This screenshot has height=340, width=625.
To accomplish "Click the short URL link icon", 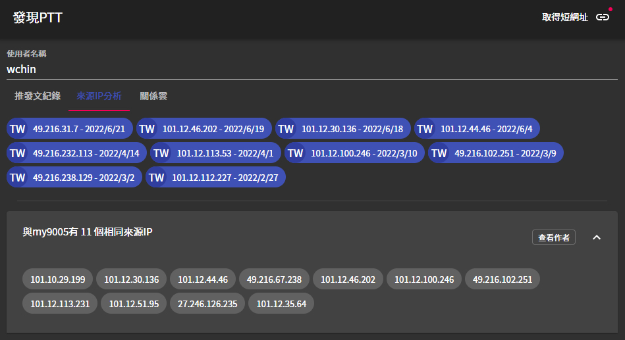I will pos(602,18).
